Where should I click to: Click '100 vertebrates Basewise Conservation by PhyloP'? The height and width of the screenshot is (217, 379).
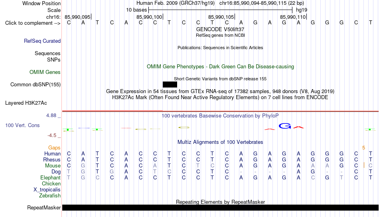(x=220, y=116)
